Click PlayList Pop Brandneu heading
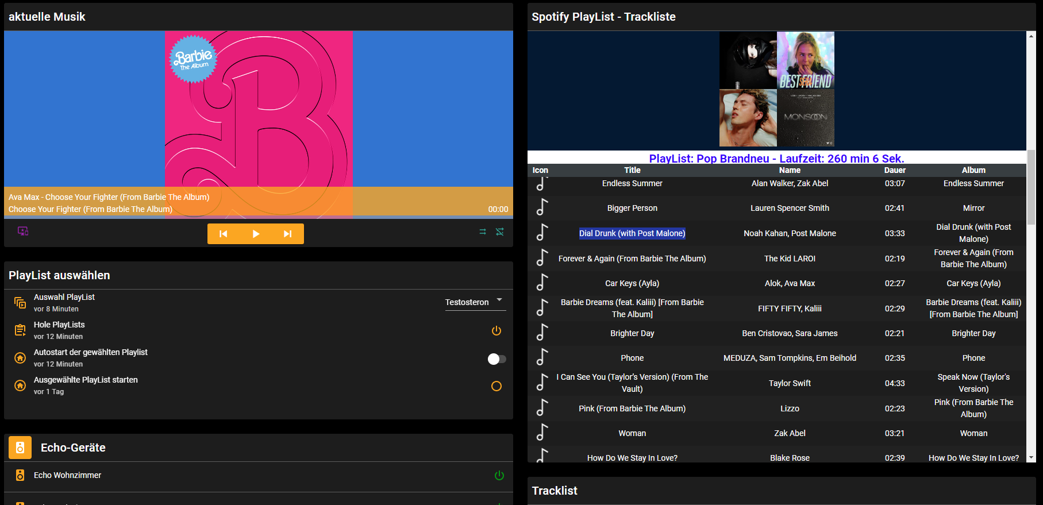Viewport: 1043px width, 505px height. point(777,158)
